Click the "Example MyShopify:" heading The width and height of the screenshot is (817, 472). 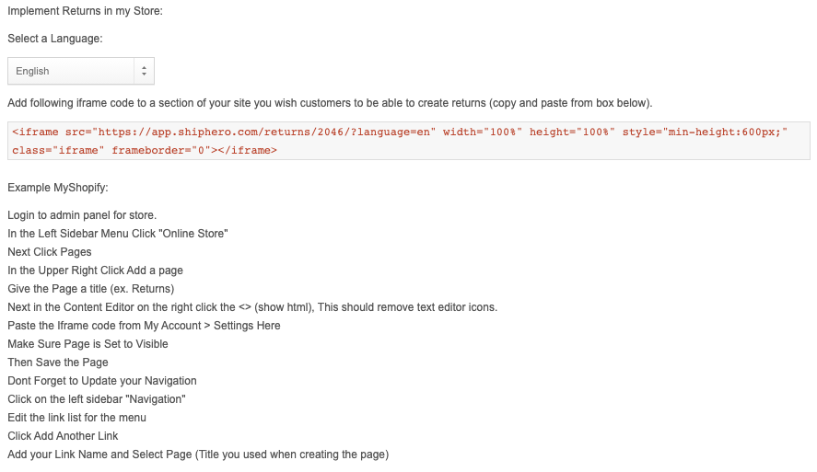click(58, 188)
